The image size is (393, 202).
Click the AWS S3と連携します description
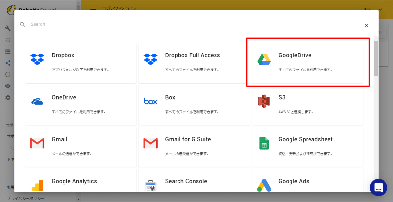(x=296, y=112)
